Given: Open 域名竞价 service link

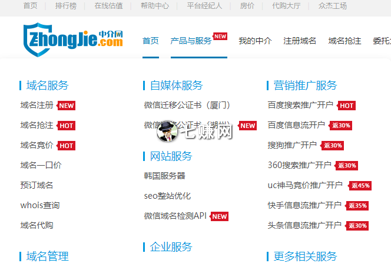Looking at the screenshot, I should click(37, 145).
